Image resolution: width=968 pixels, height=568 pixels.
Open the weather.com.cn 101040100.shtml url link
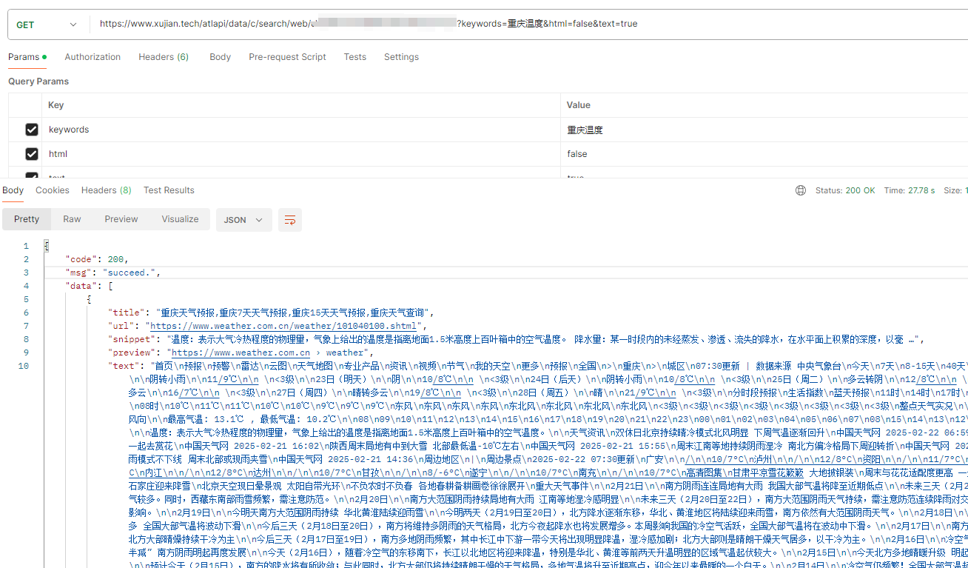[285, 326]
